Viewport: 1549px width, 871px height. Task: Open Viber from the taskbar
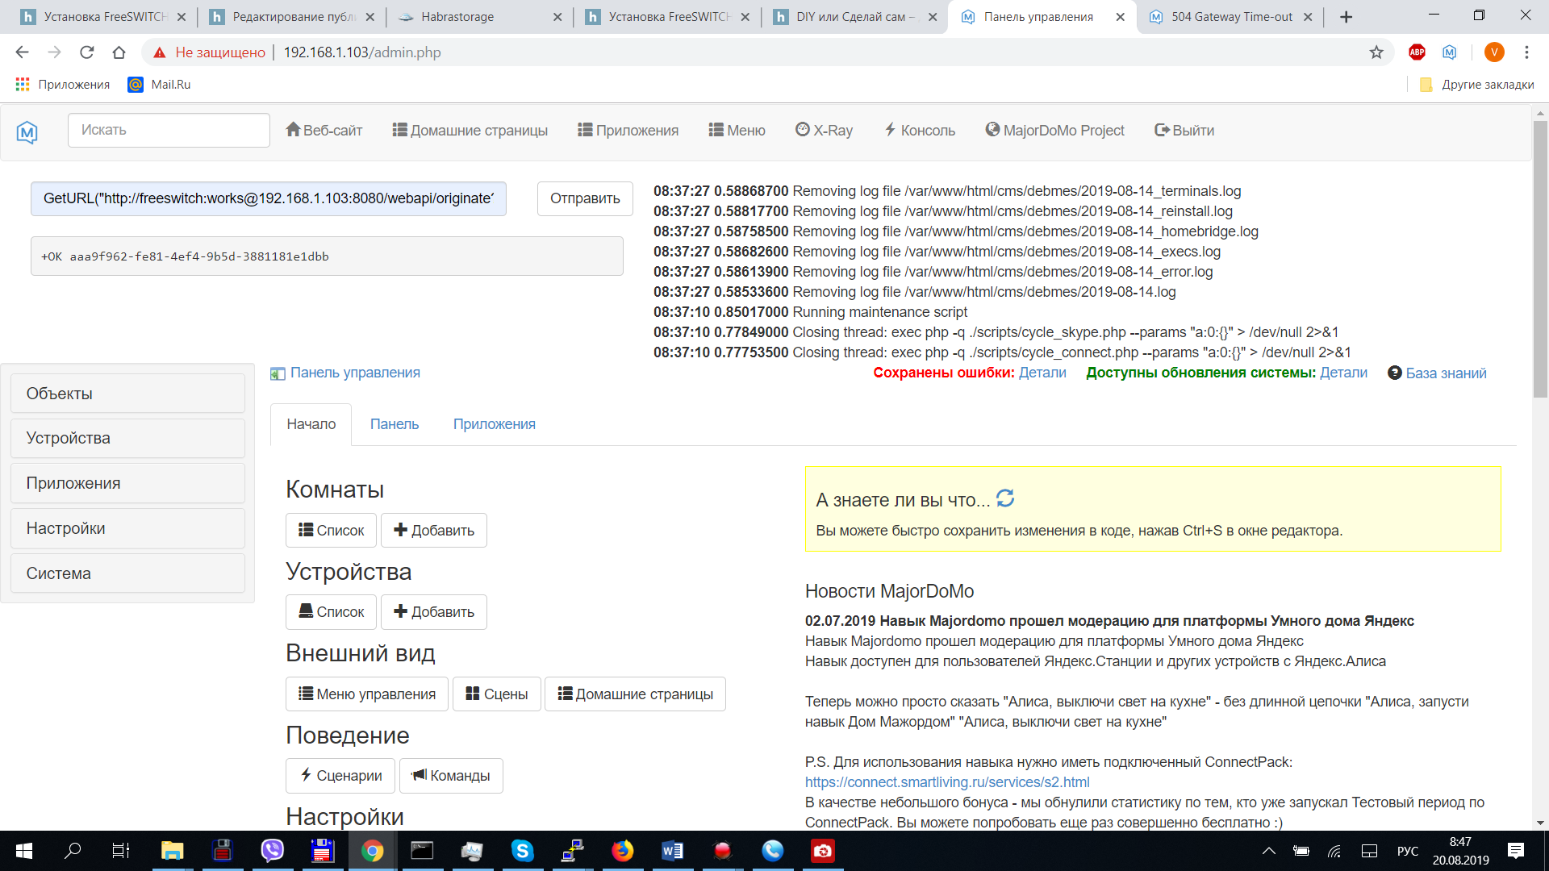coord(272,851)
